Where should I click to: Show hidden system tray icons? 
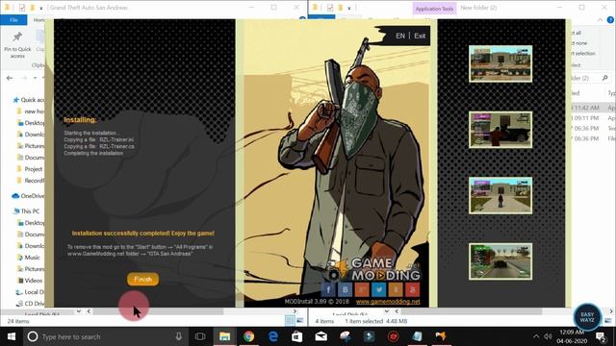536,336
